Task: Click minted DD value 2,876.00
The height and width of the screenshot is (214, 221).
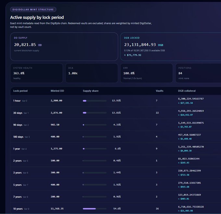Action: point(56,113)
